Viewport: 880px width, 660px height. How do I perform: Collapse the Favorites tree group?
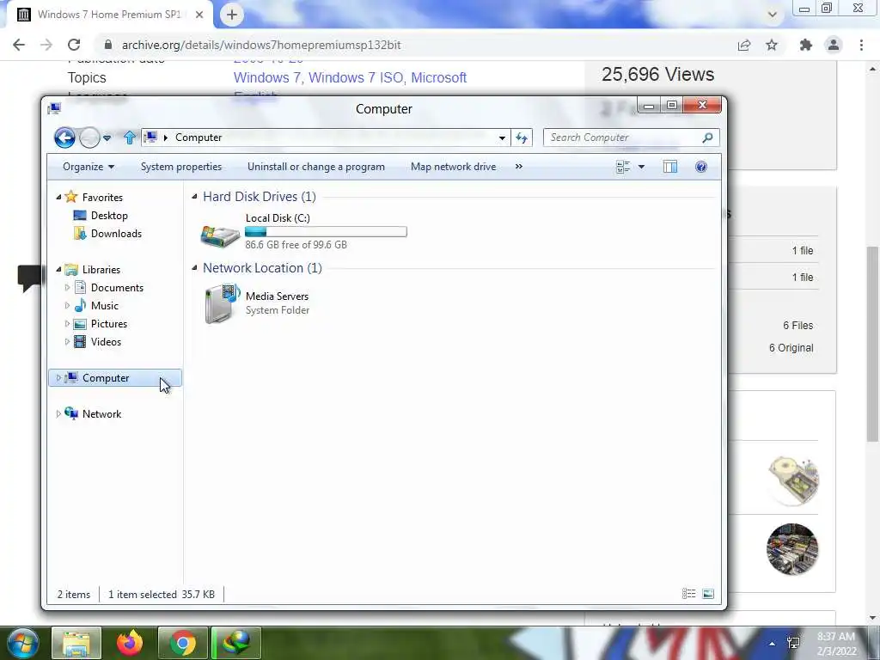pyautogui.click(x=58, y=197)
